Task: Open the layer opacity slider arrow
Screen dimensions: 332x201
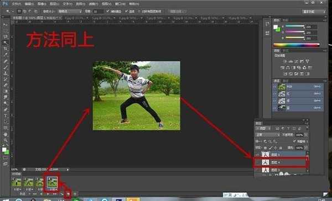Action: point(306,135)
